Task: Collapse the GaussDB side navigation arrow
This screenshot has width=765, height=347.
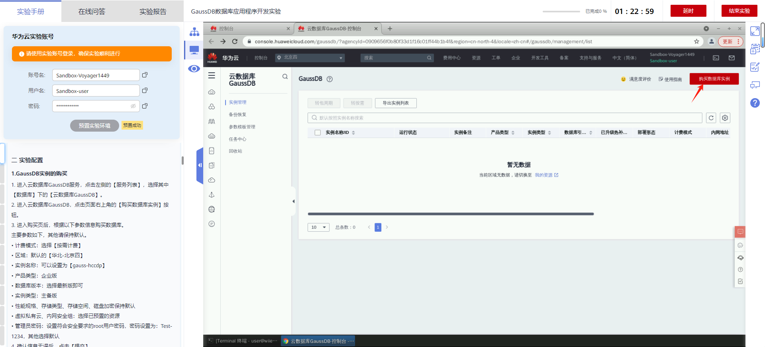Action: click(293, 201)
